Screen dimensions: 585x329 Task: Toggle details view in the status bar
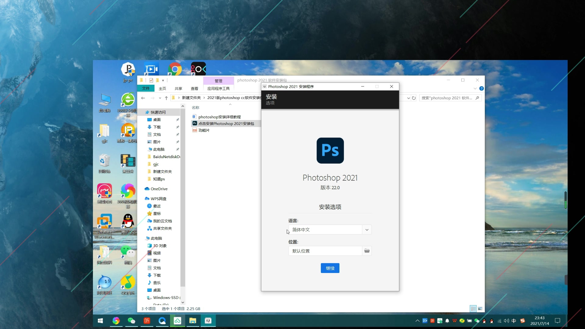tap(473, 309)
